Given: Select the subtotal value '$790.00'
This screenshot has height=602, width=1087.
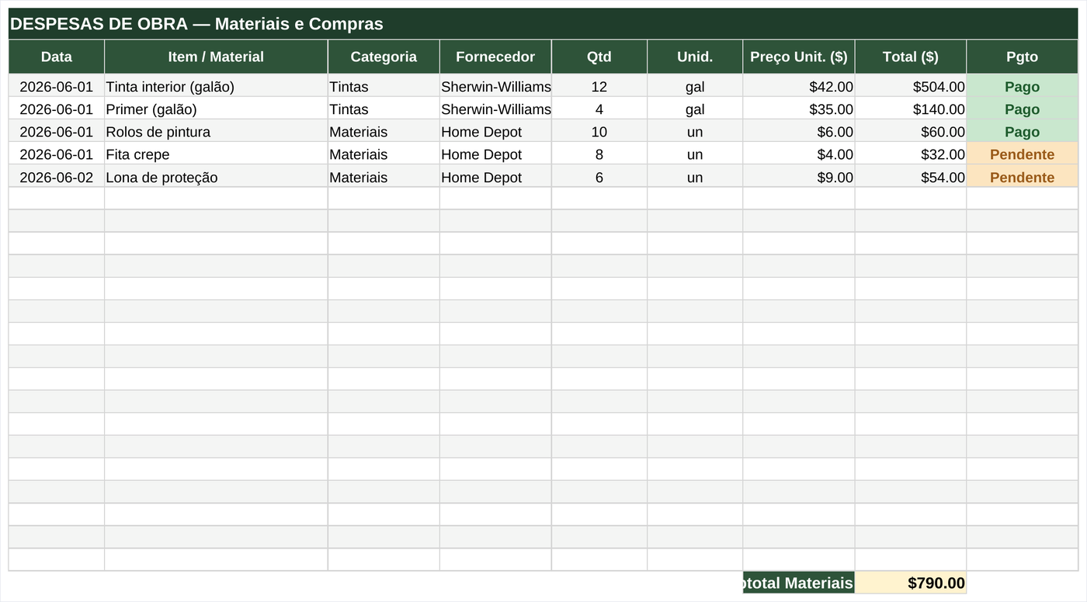Looking at the screenshot, I should coord(911,583).
